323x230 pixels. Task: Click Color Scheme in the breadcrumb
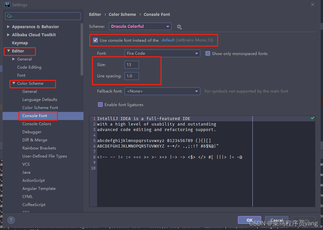(122, 15)
